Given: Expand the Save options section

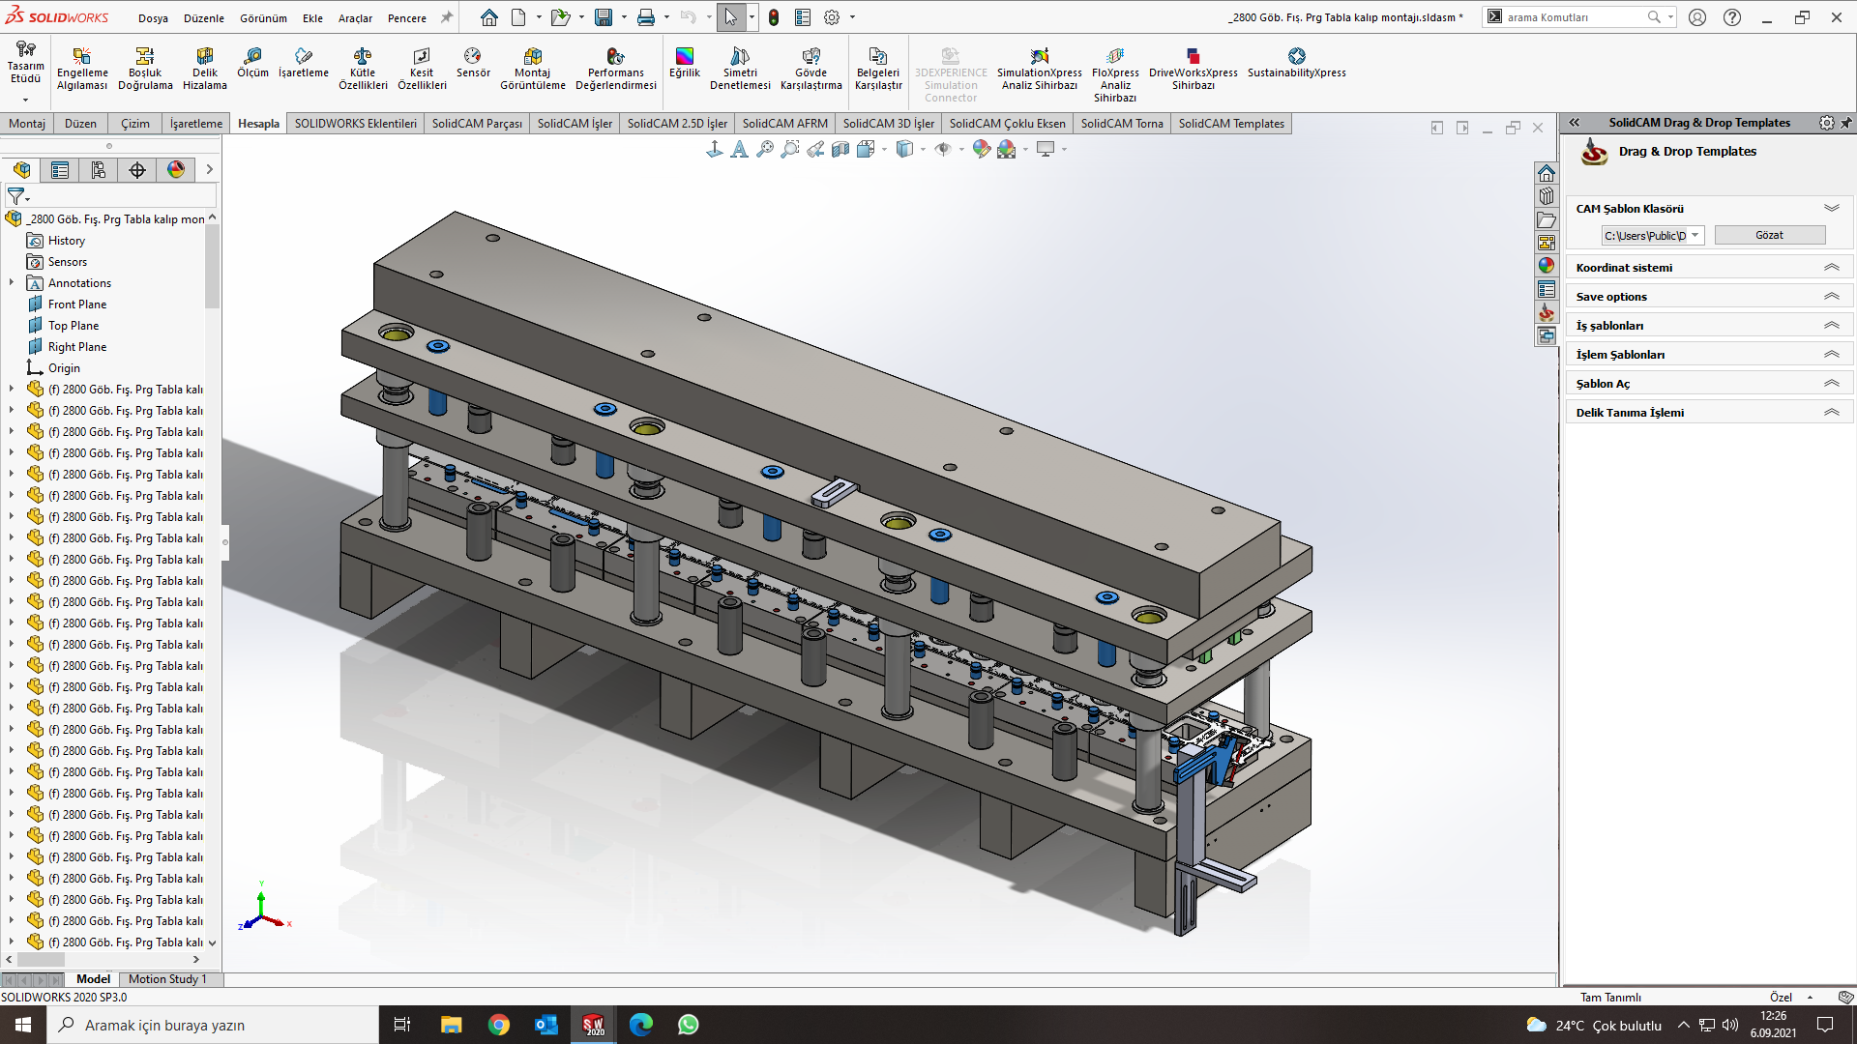Looking at the screenshot, I should [x=1831, y=297].
